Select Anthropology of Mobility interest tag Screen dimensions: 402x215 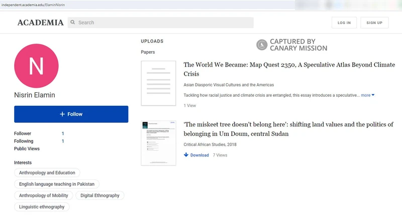(x=44, y=195)
